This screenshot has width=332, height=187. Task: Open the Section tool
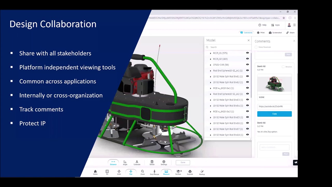[178, 172]
